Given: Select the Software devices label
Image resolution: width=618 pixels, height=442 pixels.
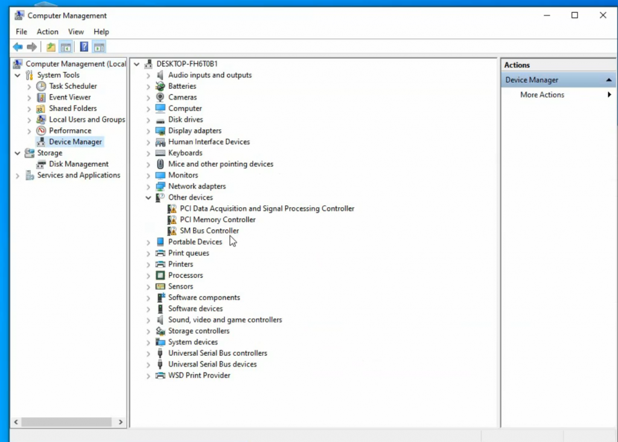Looking at the screenshot, I should [195, 309].
